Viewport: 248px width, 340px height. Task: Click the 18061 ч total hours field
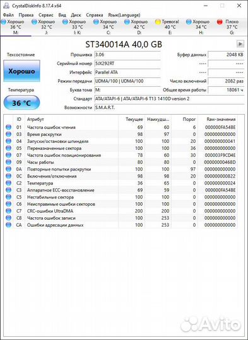pos(226,90)
